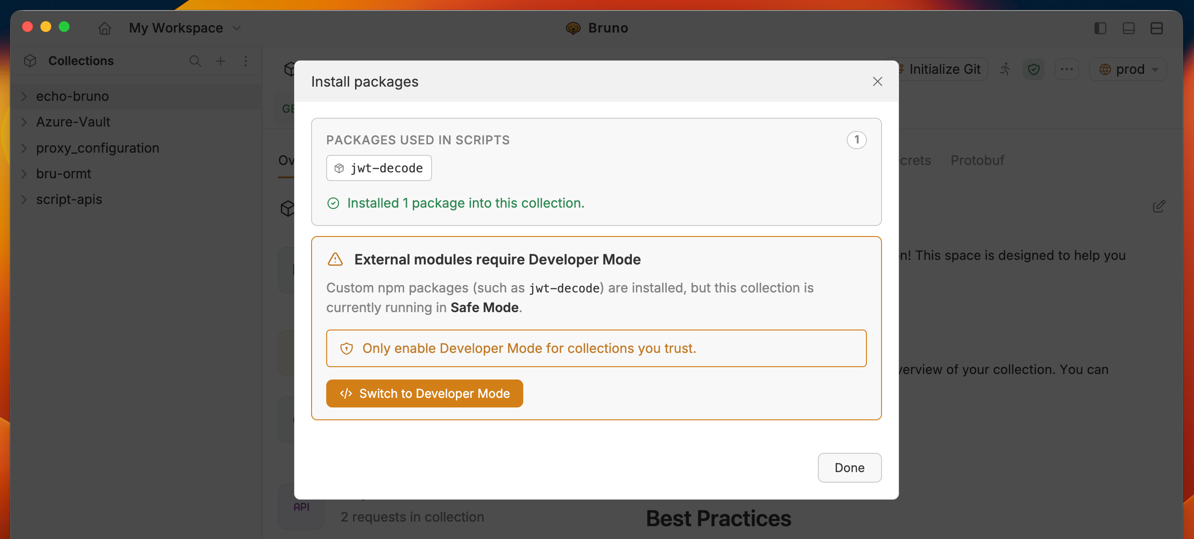Click the Done button
This screenshot has width=1194, height=539.
pos(849,467)
